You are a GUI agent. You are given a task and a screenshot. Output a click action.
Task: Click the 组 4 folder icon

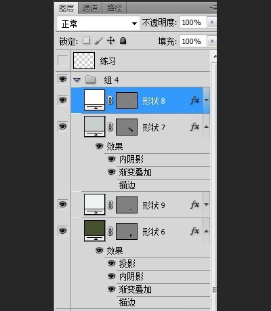coord(90,79)
